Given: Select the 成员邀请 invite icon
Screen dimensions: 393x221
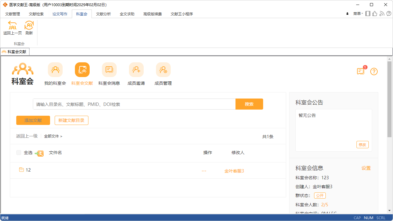Looking at the screenshot, I should tap(136, 70).
